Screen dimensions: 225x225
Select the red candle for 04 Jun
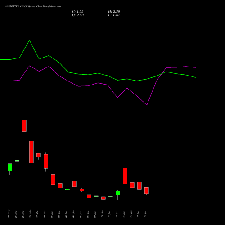click(75, 184)
